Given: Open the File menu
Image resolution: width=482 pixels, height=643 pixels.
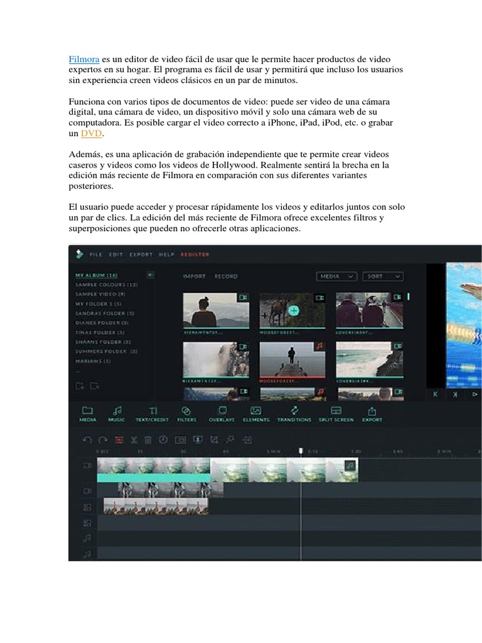Looking at the screenshot, I should coord(95,254).
